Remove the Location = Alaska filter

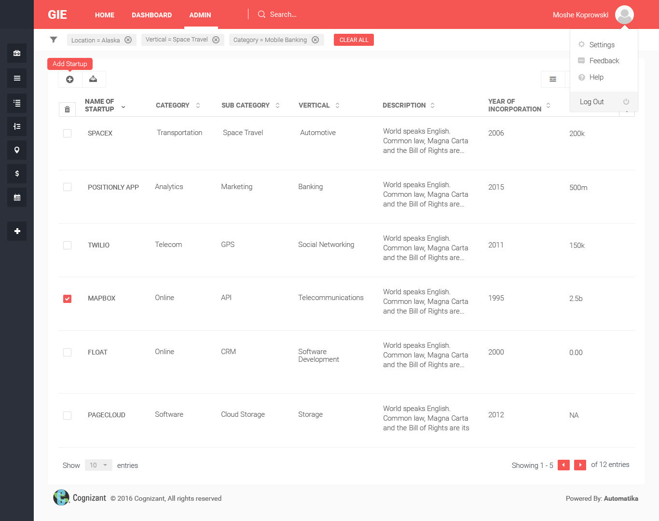click(x=128, y=40)
